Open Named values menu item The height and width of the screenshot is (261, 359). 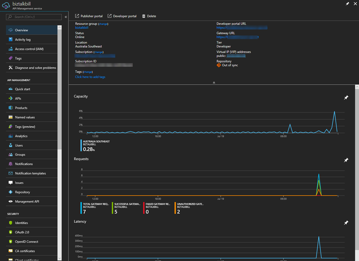[x=32, y=117]
